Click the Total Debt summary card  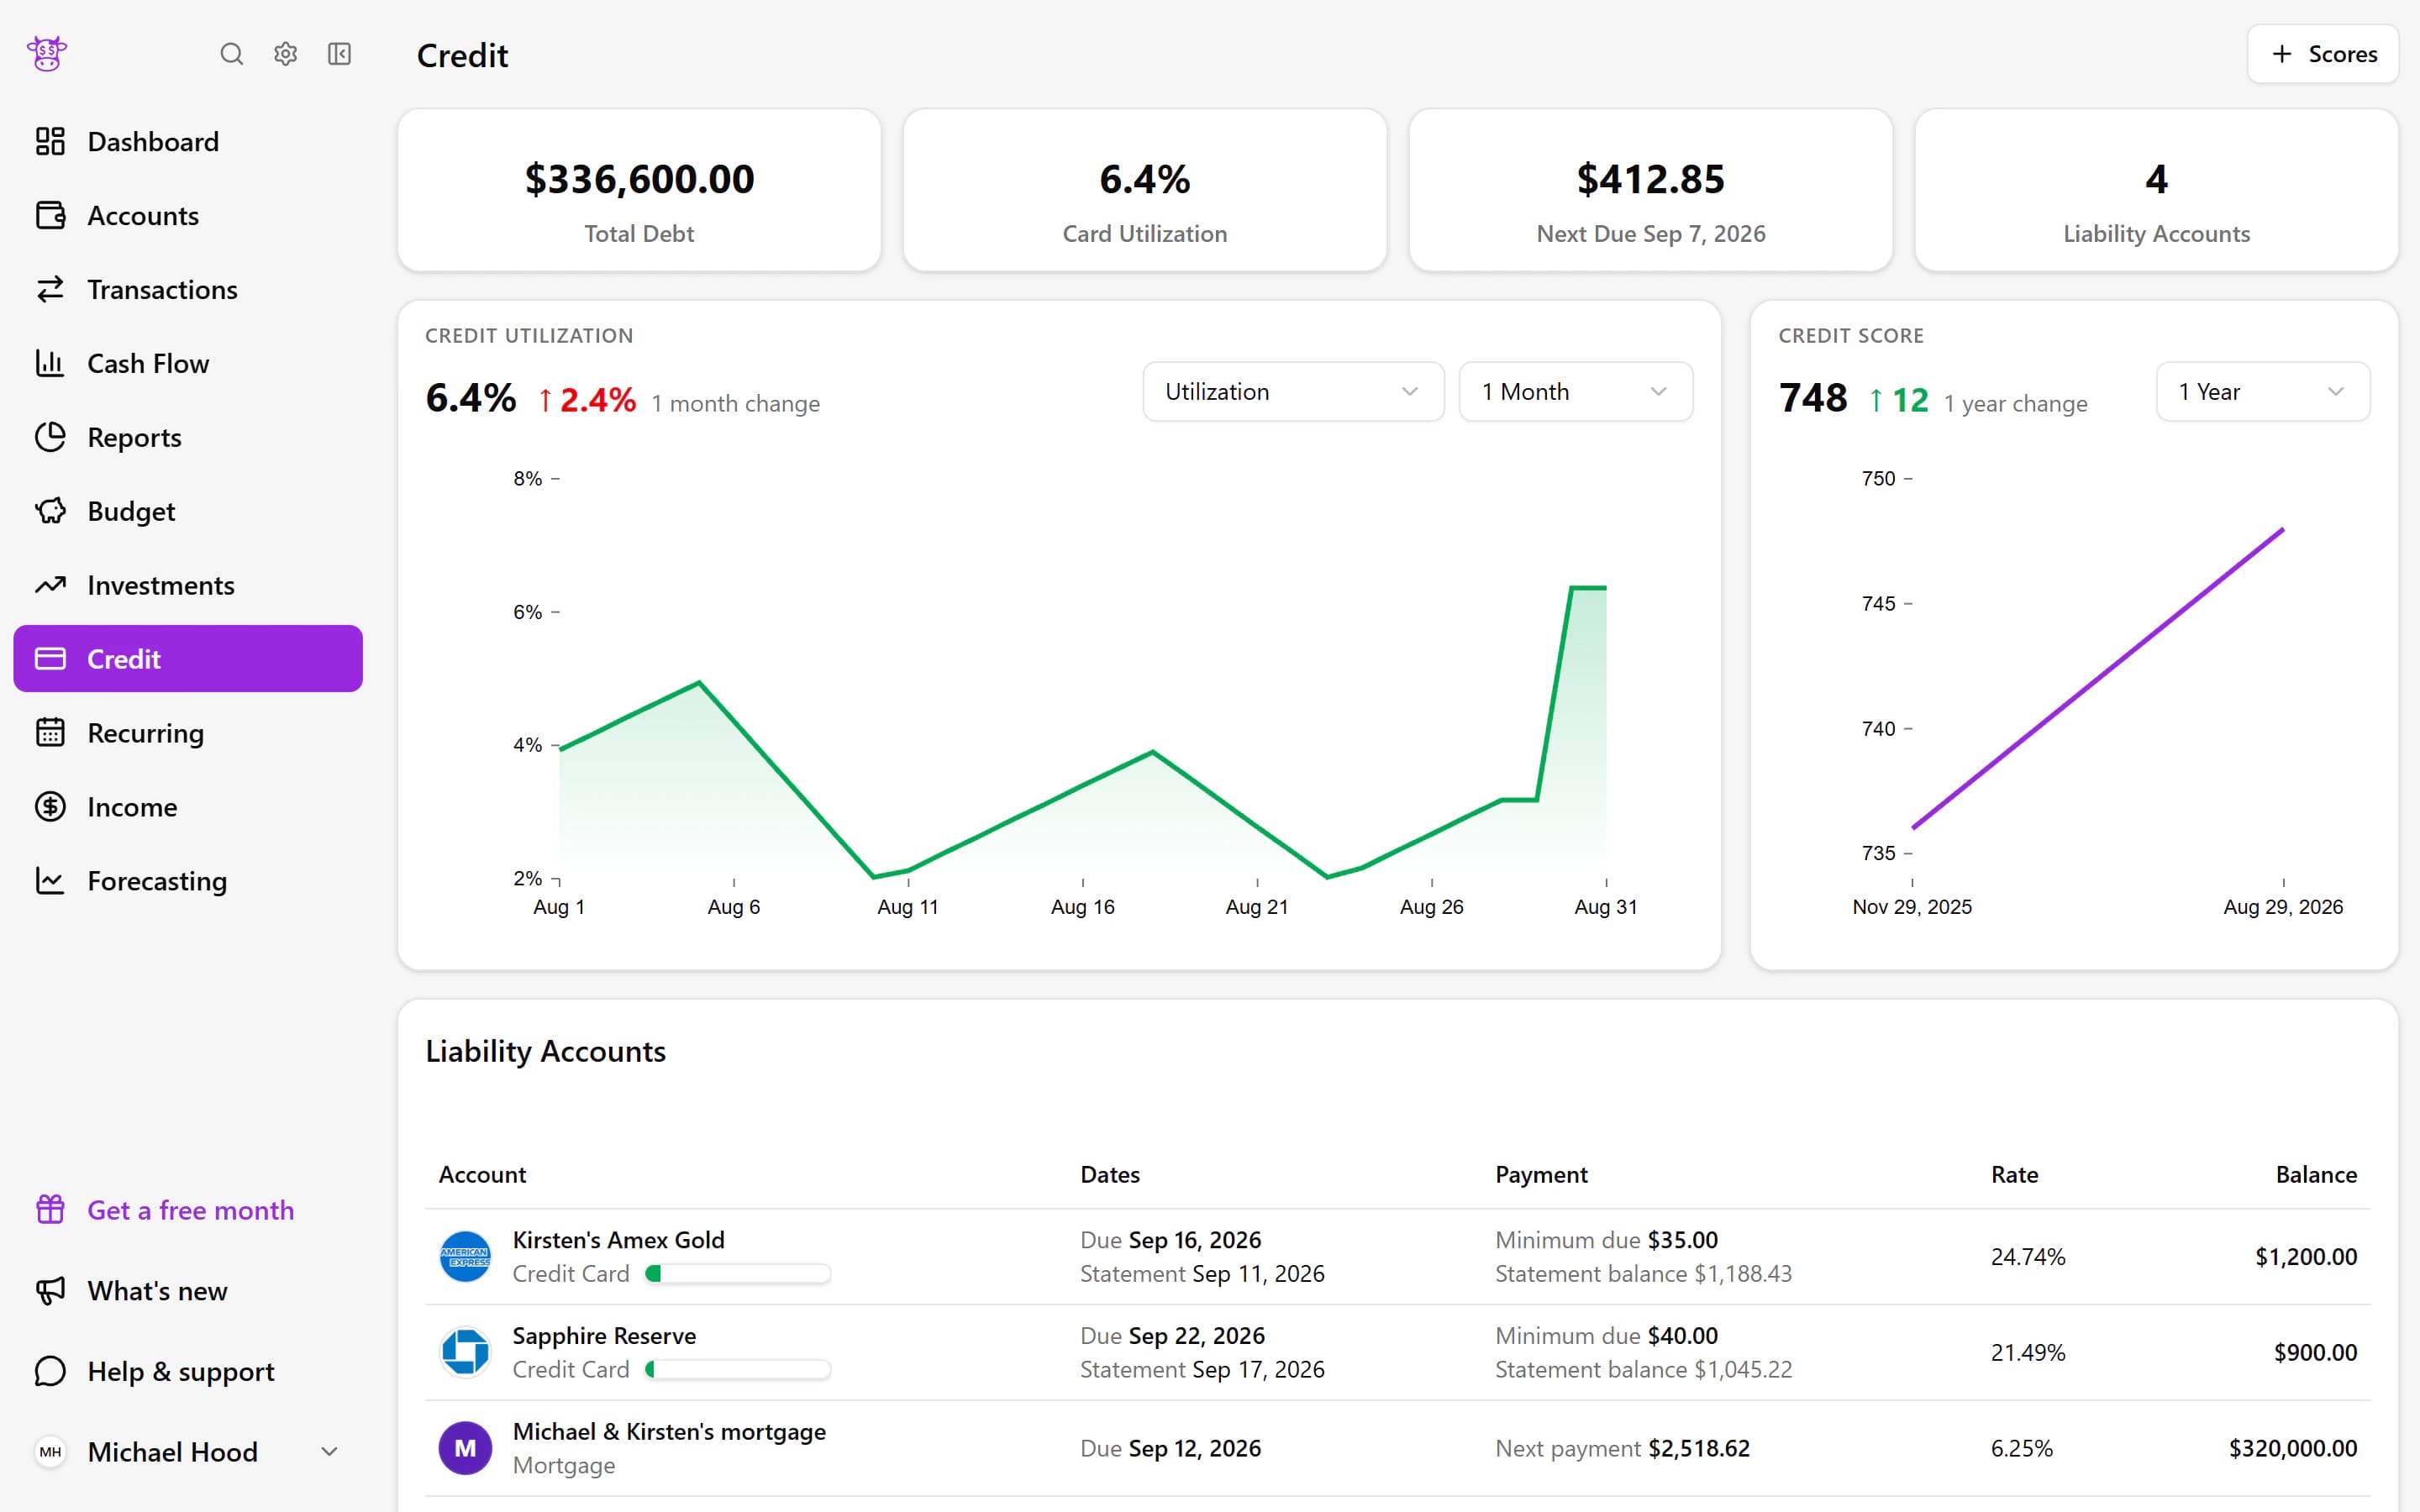pos(639,190)
